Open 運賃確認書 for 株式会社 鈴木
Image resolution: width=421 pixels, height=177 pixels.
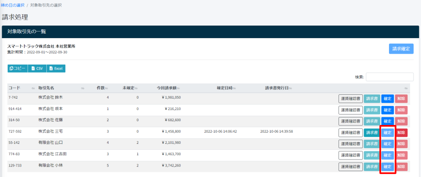[x=350, y=99]
